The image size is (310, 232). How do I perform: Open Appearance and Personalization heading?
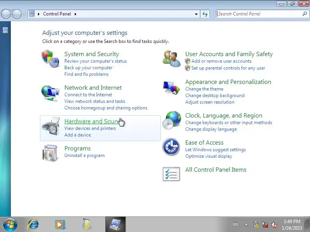[228, 82]
